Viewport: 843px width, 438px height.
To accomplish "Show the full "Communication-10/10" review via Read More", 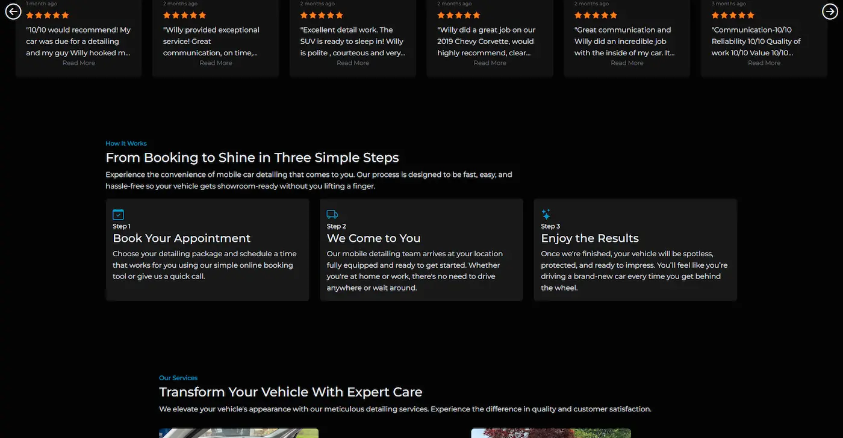I will tap(764, 63).
